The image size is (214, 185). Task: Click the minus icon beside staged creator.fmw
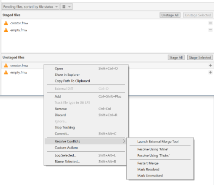pyautogui.click(x=211, y=23)
